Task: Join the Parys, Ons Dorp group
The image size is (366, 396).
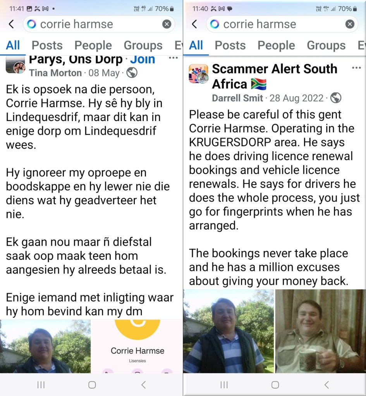Action: tap(143, 59)
